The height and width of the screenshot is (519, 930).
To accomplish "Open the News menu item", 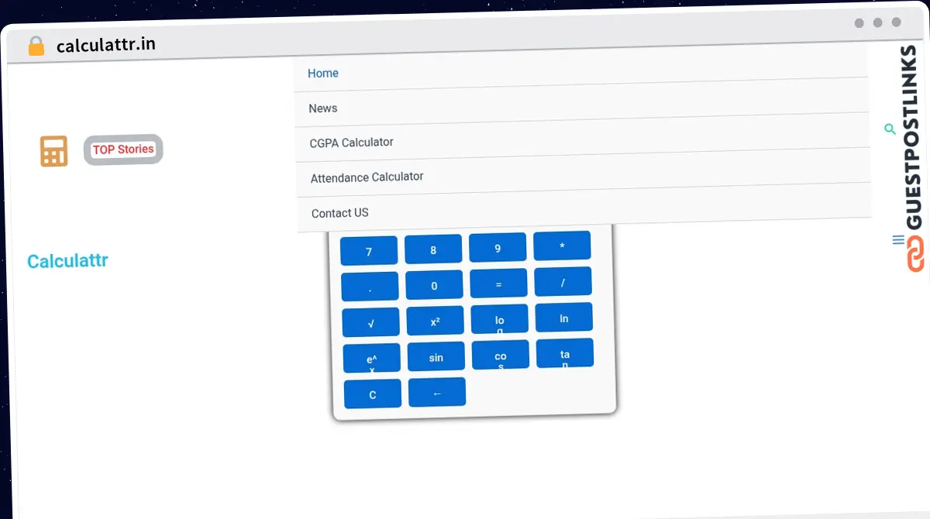I will (322, 108).
